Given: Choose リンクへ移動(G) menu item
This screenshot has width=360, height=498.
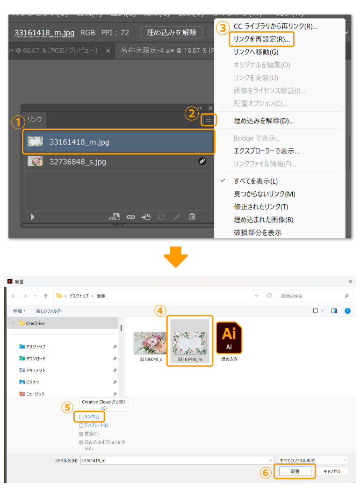Looking at the screenshot, I should [x=256, y=52].
